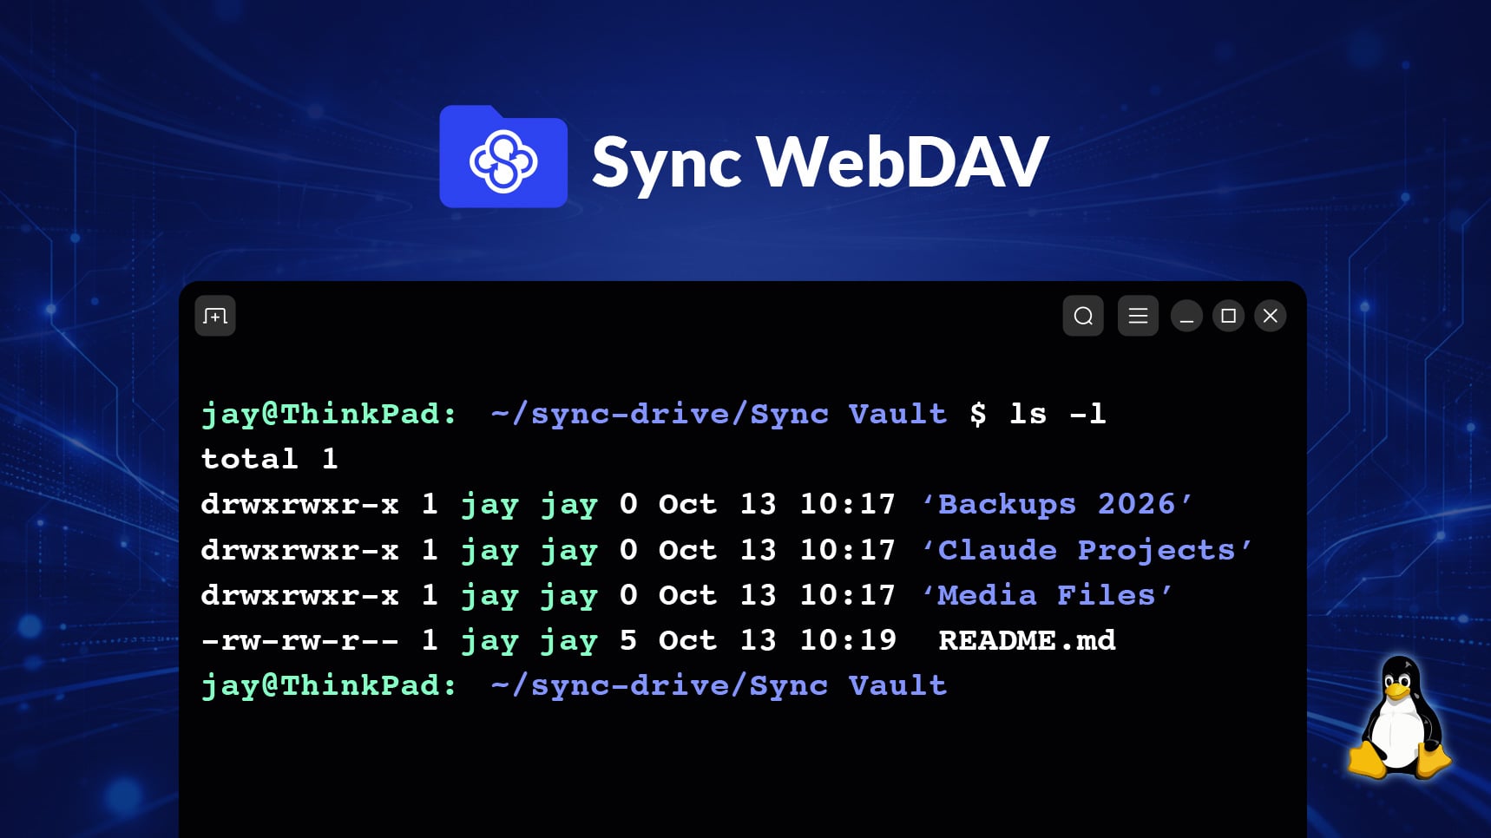Select the 'Claude Projects' directory name
The height and width of the screenshot is (838, 1491).
[1087, 550]
